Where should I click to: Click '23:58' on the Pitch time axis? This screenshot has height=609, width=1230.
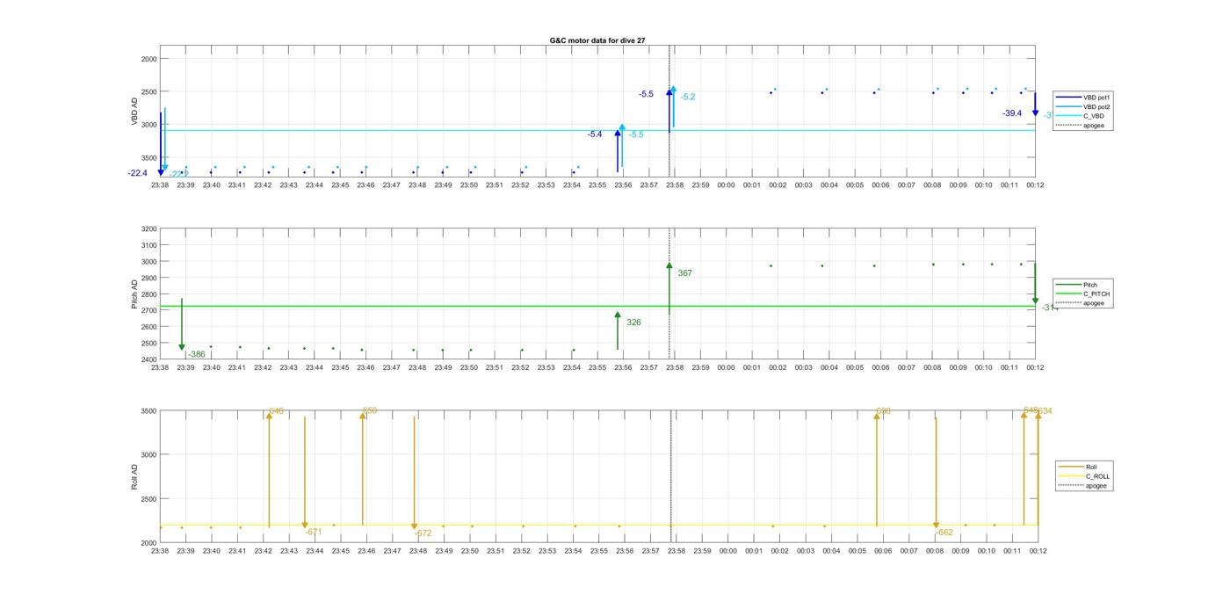coord(675,368)
